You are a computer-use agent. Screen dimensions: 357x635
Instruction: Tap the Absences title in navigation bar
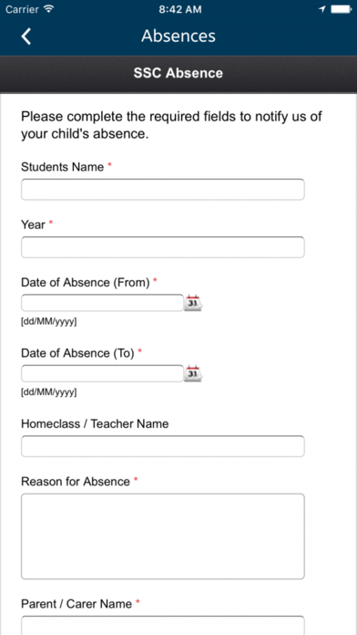tap(178, 36)
